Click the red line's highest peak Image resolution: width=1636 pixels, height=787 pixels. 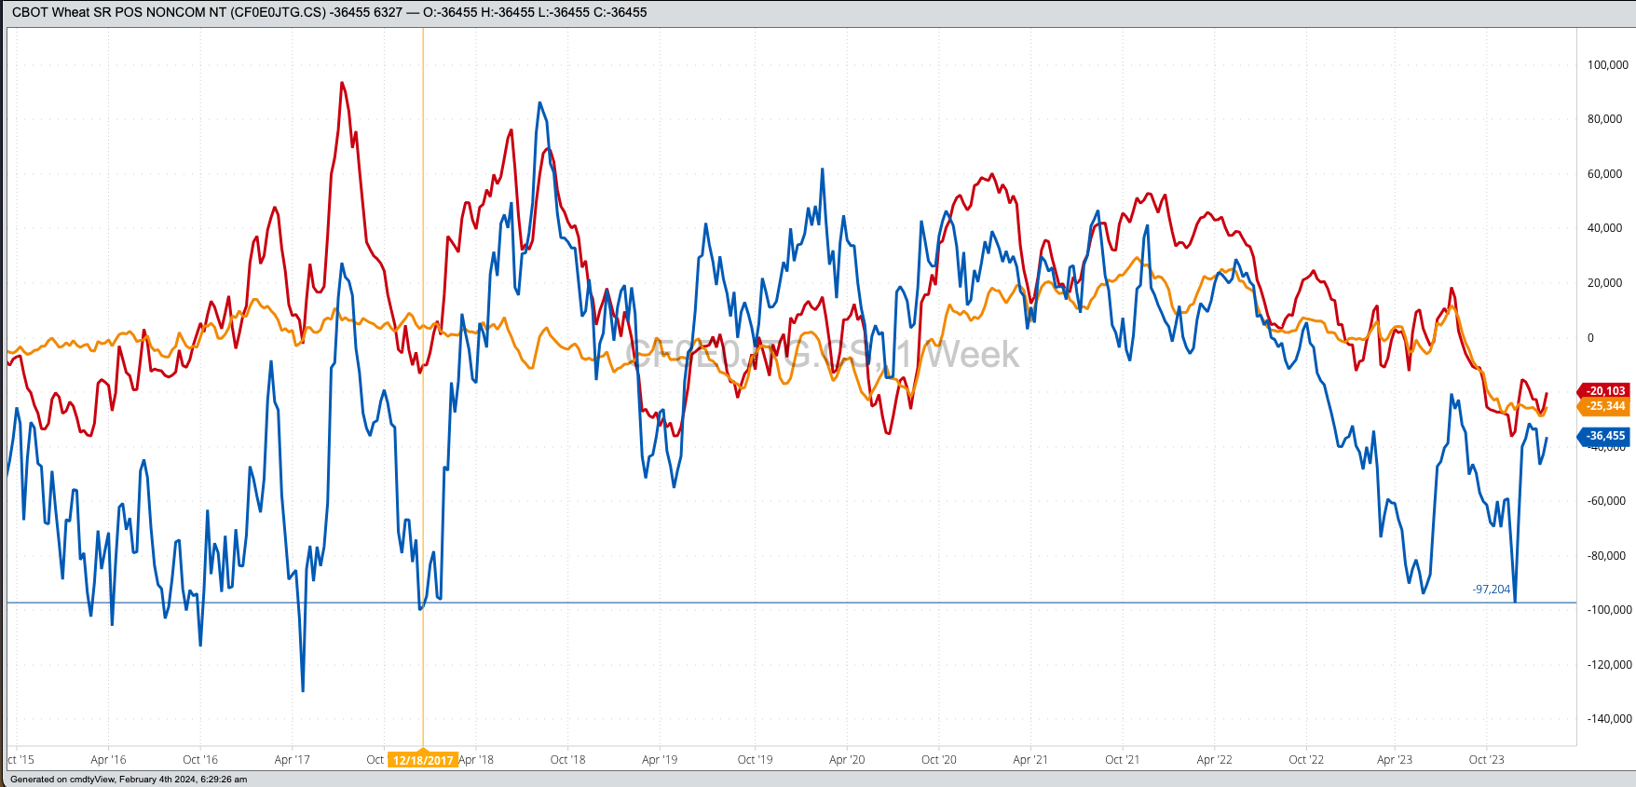tap(342, 84)
